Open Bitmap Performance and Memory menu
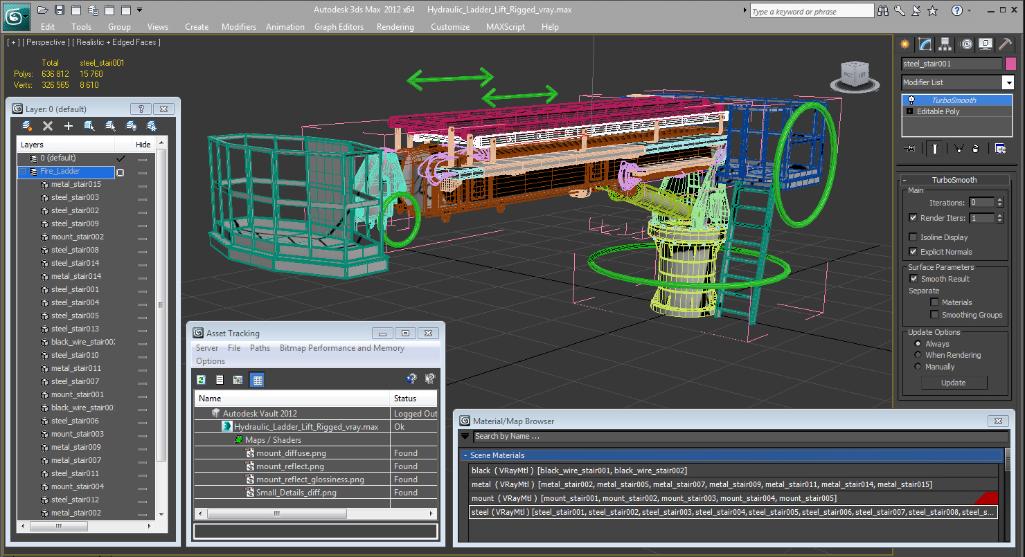Viewport: 1025px width, 557px height. pyautogui.click(x=342, y=348)
